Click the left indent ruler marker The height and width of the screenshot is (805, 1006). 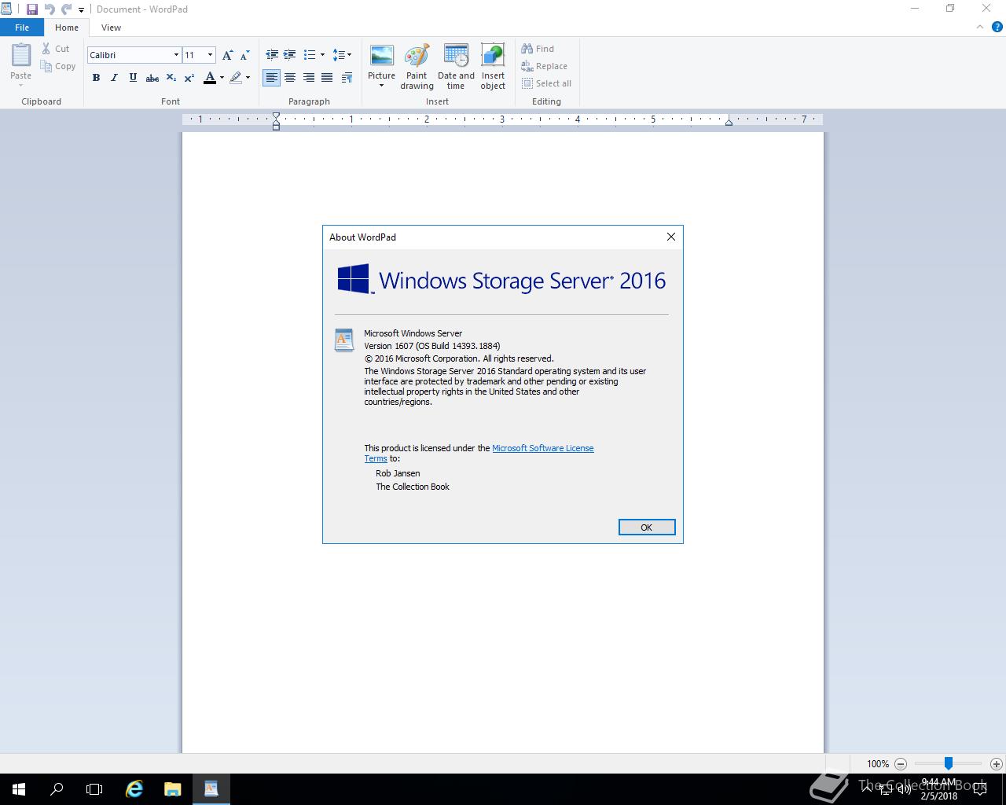click(x=276, y=124)
